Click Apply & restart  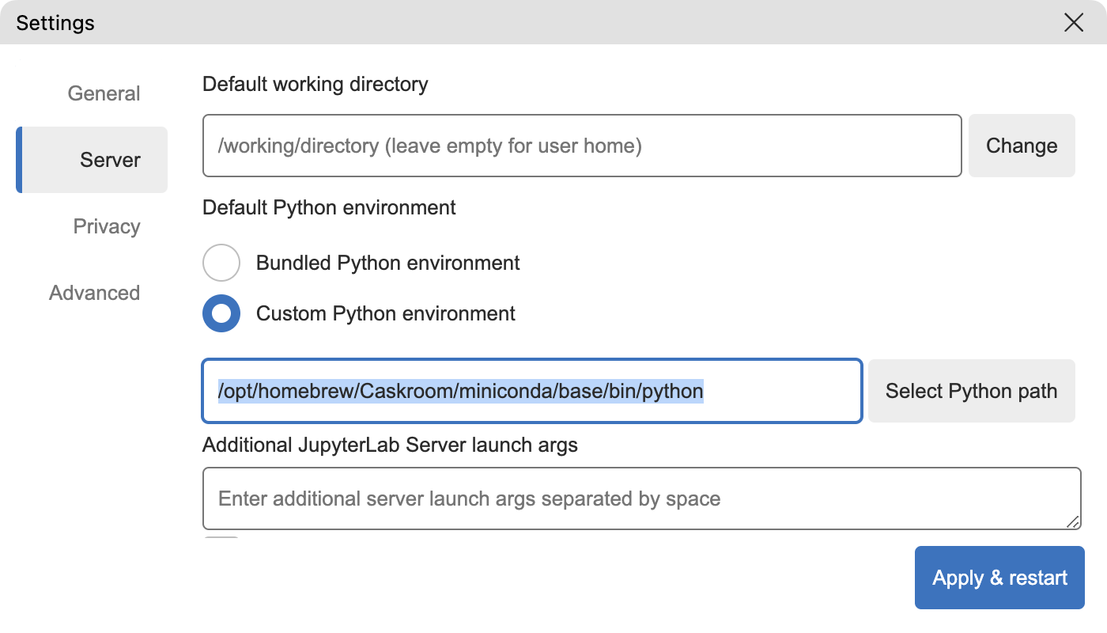pyautogui.click(x=999, y=578)
